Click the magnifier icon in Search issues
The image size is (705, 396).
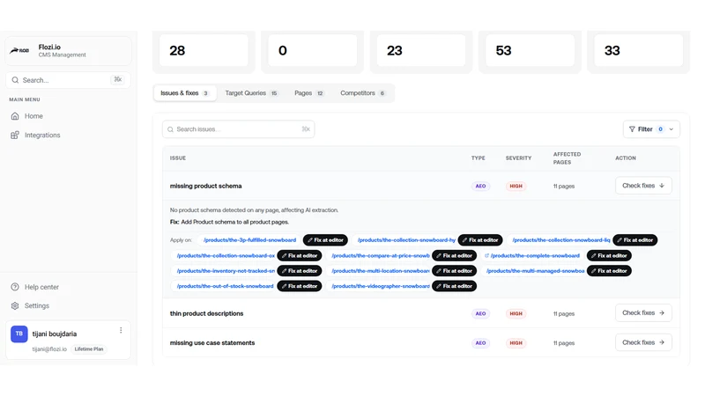[x=170, y=129]
